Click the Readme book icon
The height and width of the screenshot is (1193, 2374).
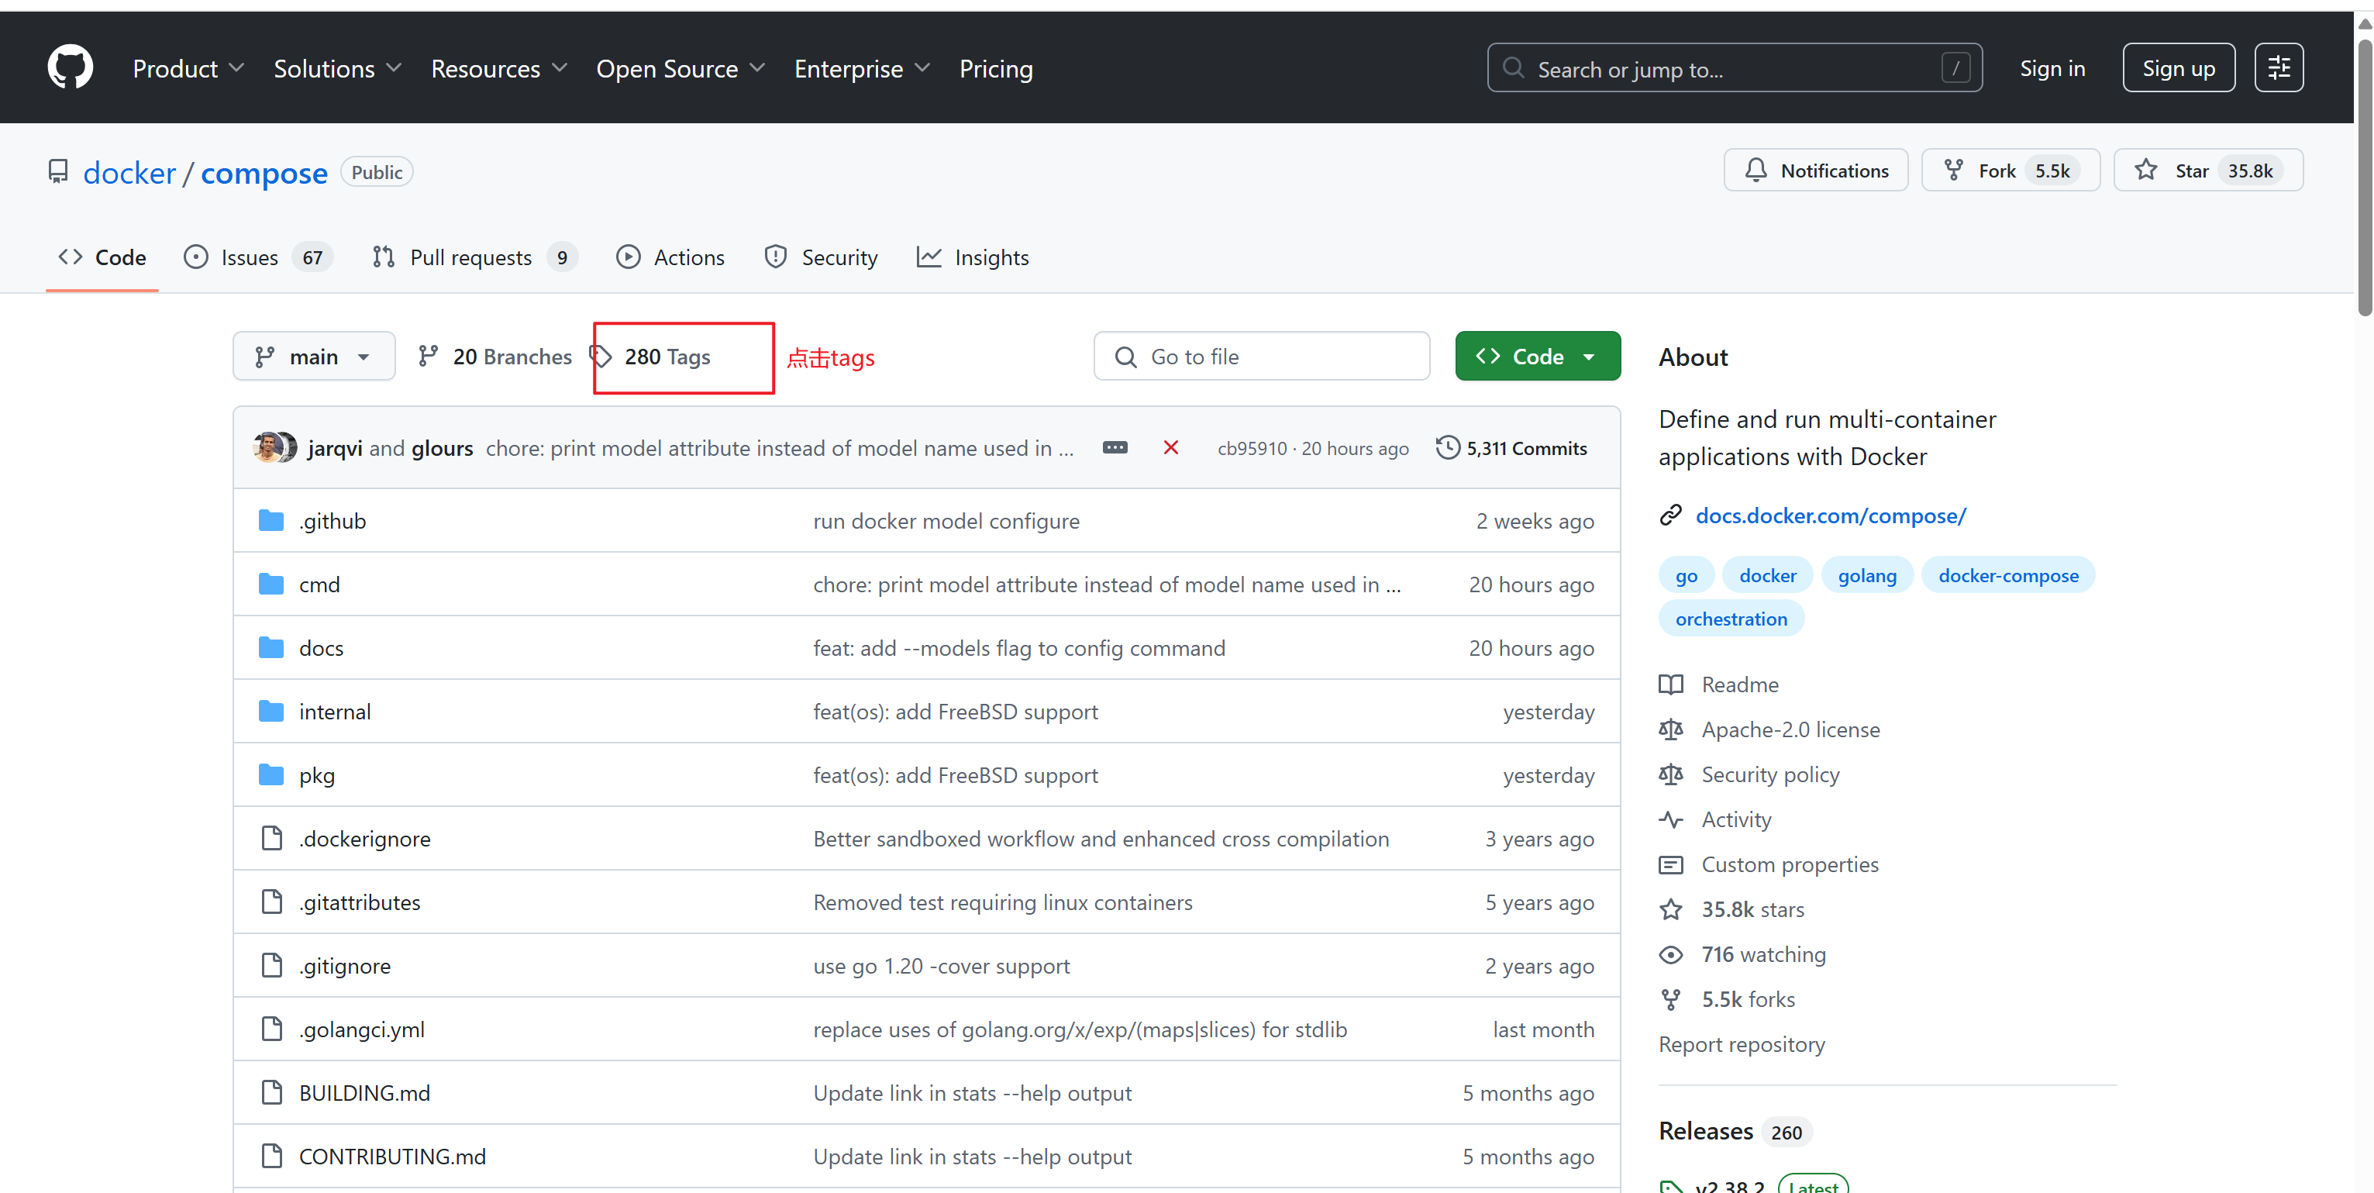(x=1671, y=684)
